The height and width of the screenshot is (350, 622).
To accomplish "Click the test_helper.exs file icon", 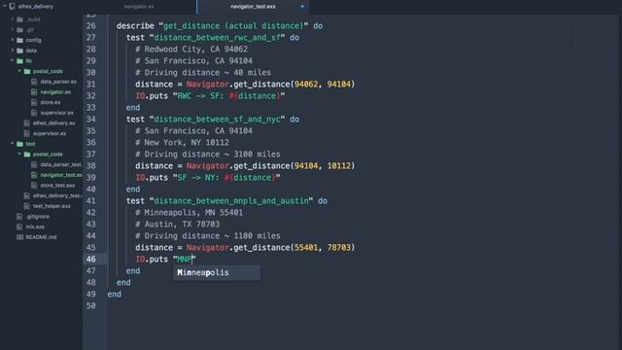I will pos(27,206).
